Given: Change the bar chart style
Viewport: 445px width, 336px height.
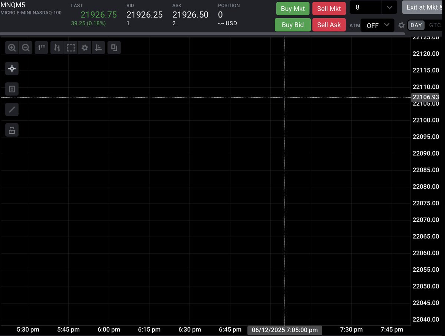Looking at the screenshot, I should click(x=57, y=48).
